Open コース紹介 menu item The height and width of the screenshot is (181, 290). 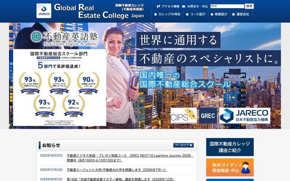[196, 14]
